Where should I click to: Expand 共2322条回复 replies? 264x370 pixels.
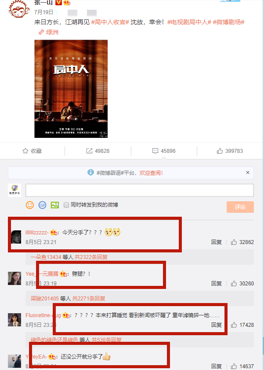91,257
